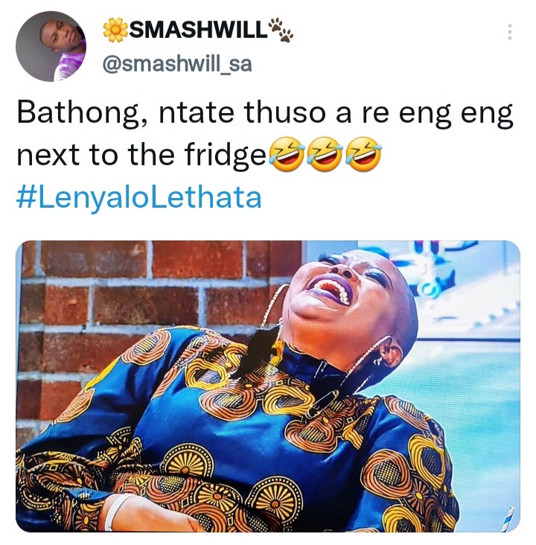Open the @smashwill_sa handle link
Screen dimensions: 536x545
177,64
